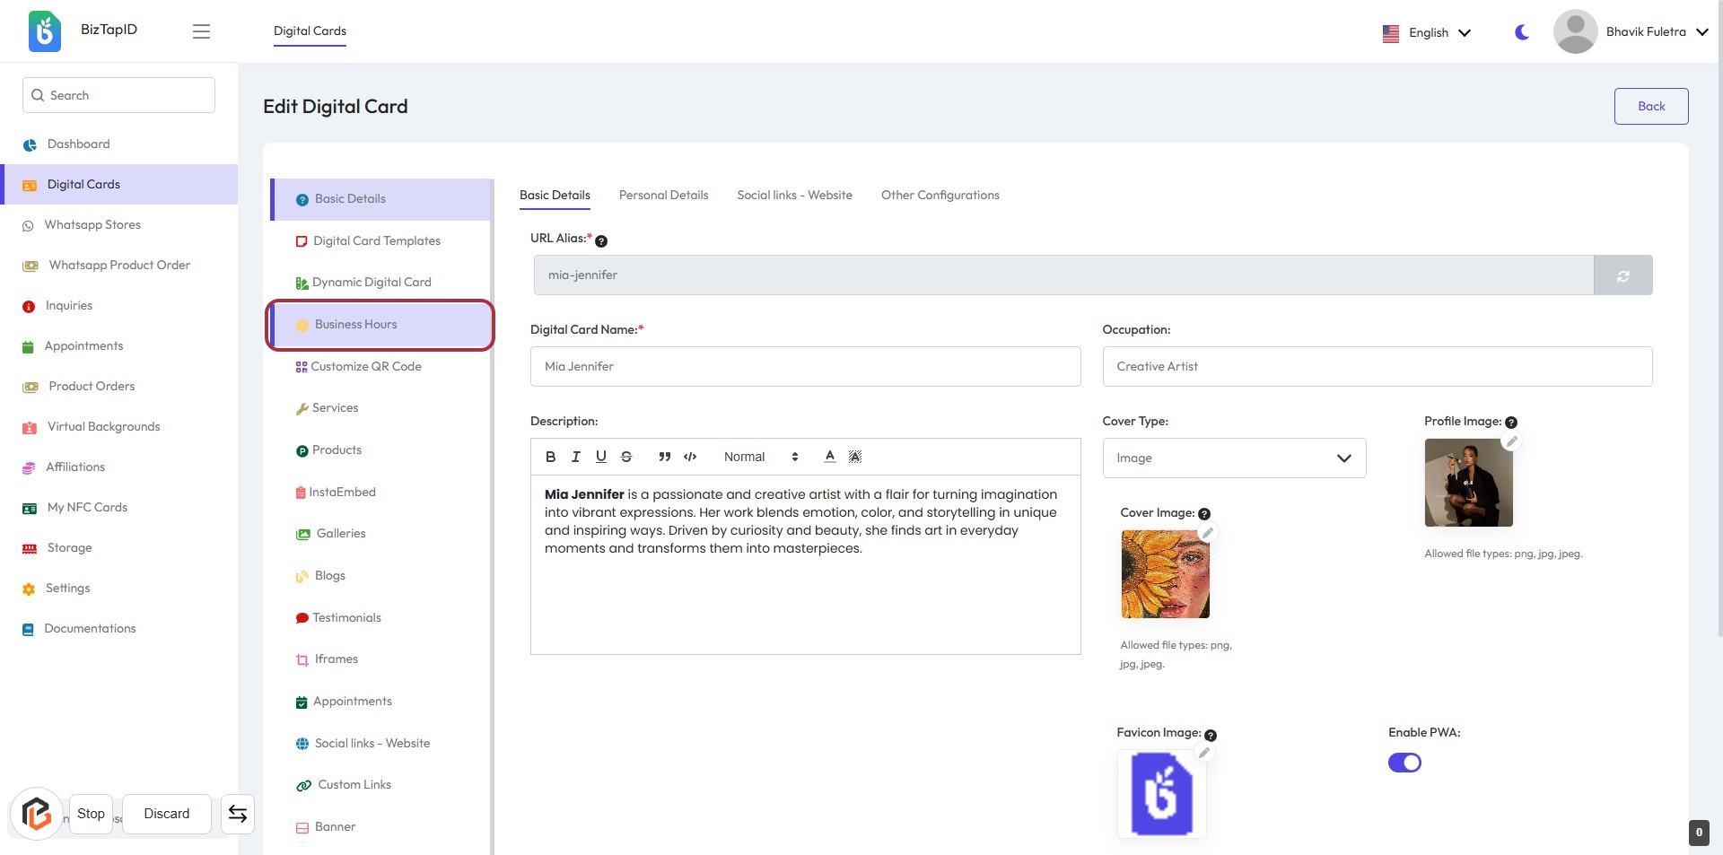
Task: Open the Cover Type dropdown
Action: tap(1234, 458)
